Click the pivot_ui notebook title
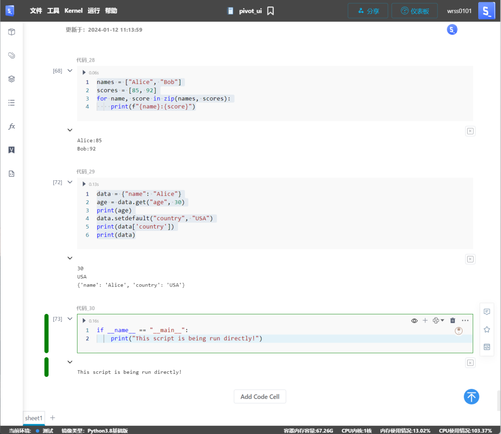This screenshot has height=434, width=501. (250, 11)
